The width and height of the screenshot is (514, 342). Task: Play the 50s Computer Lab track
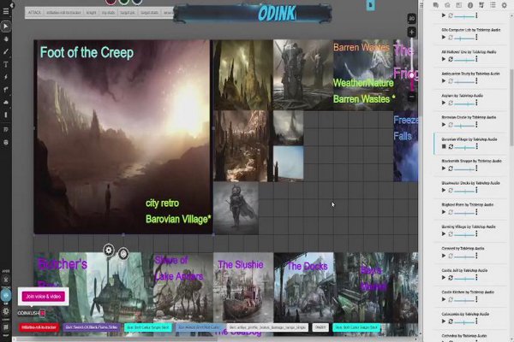coord(444,38)
